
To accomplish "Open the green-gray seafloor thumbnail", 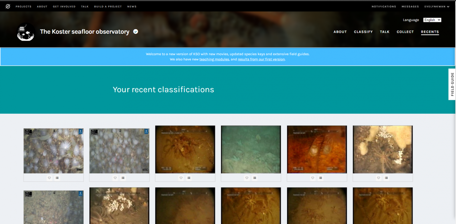I will click(x=251, y=149).
